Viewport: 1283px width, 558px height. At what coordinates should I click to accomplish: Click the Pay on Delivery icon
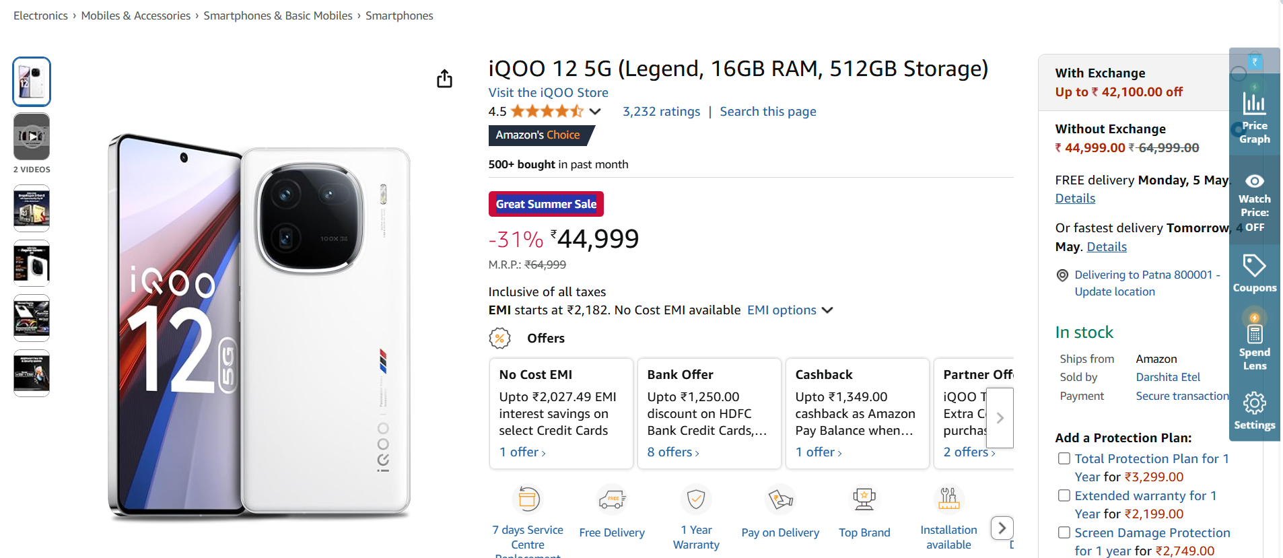[x=780, y=499]
